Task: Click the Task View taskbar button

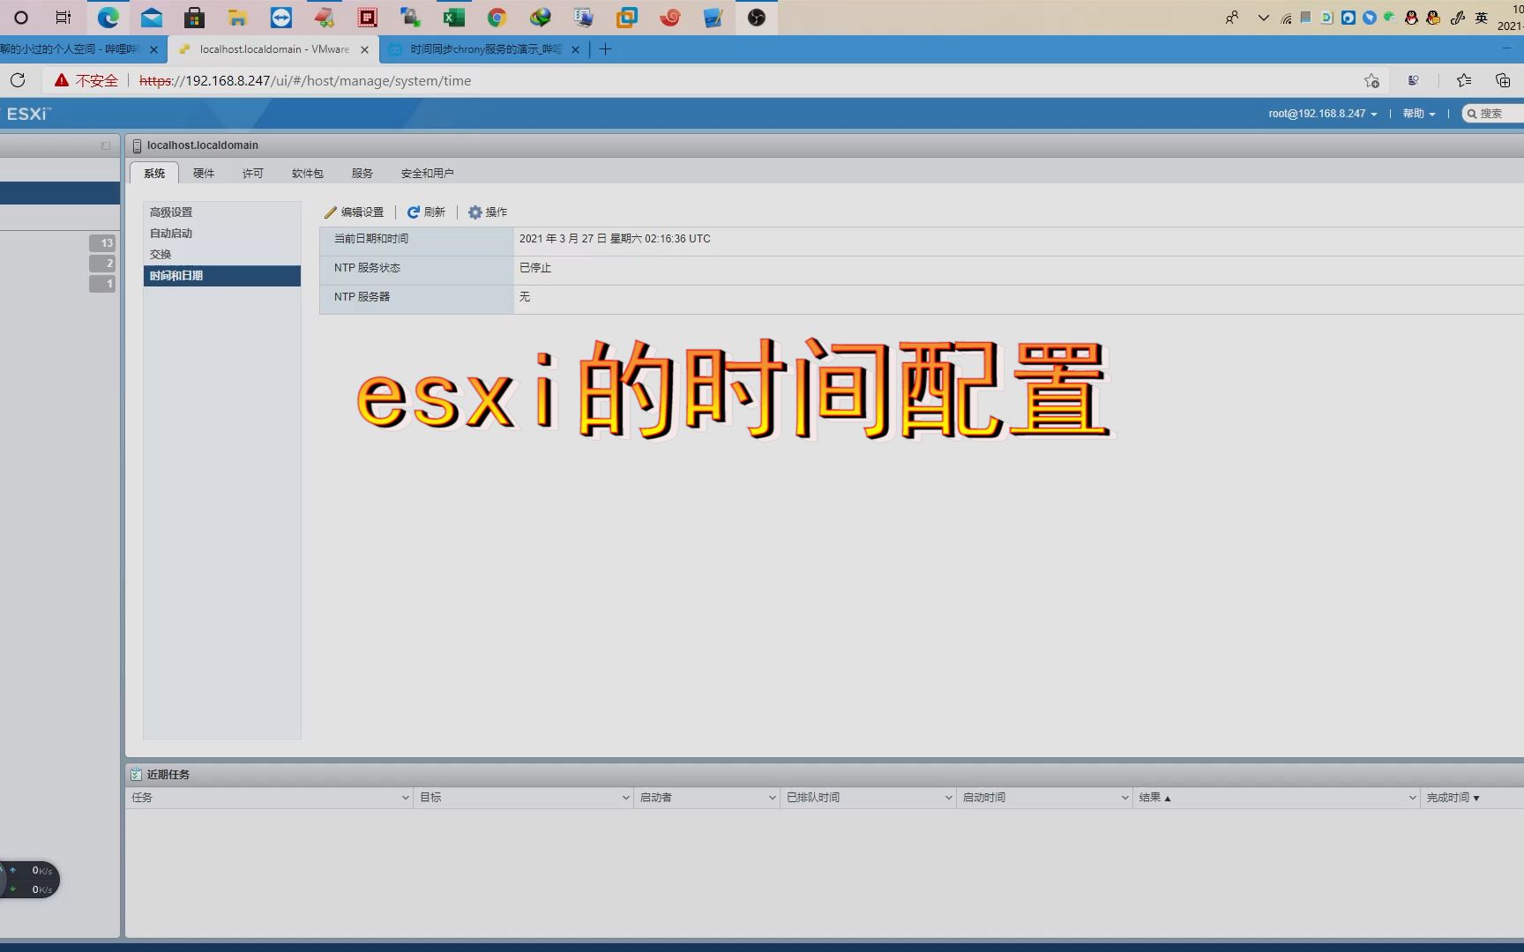Action: tap(63, 17)
